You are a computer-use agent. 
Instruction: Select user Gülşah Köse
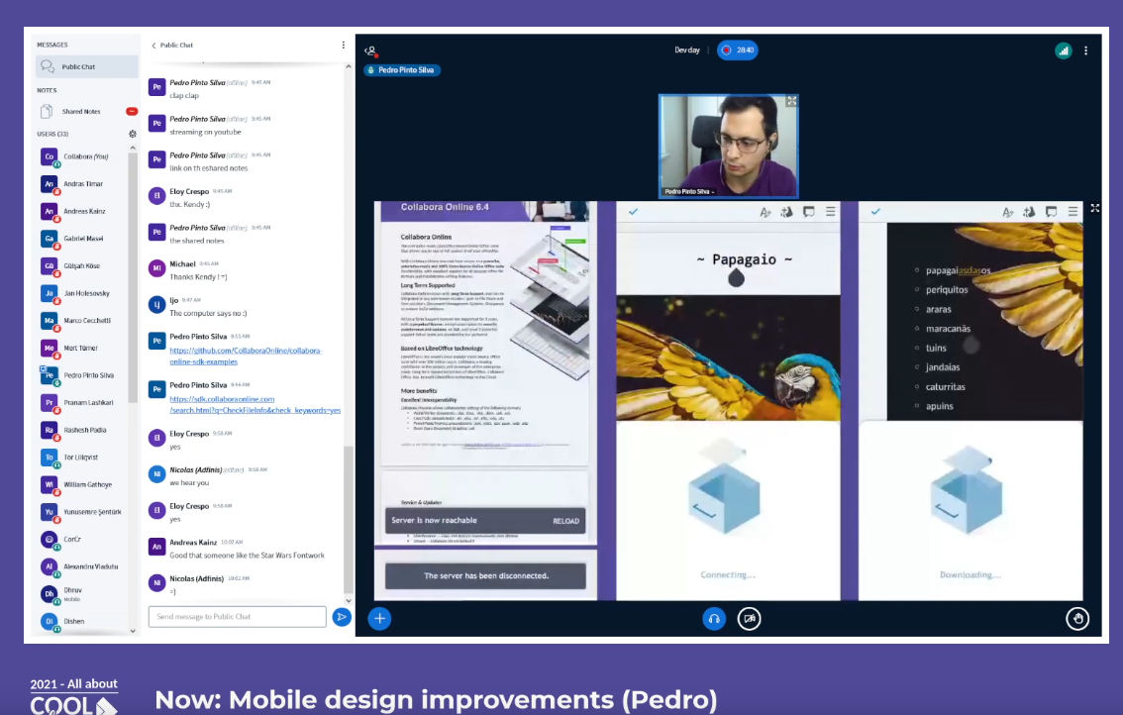pos(82,265)
